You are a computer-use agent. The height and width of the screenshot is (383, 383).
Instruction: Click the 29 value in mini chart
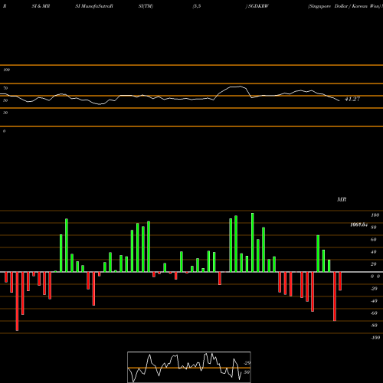point(247,363)
